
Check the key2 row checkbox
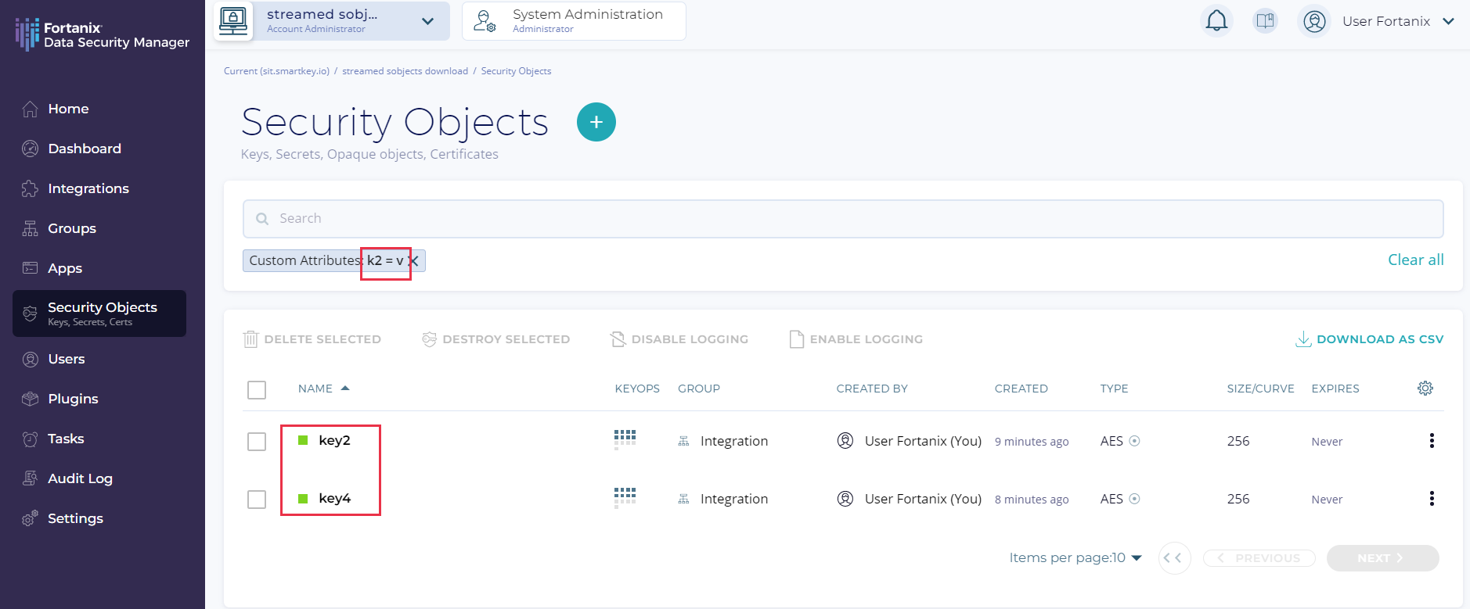(x=257, y=442)
